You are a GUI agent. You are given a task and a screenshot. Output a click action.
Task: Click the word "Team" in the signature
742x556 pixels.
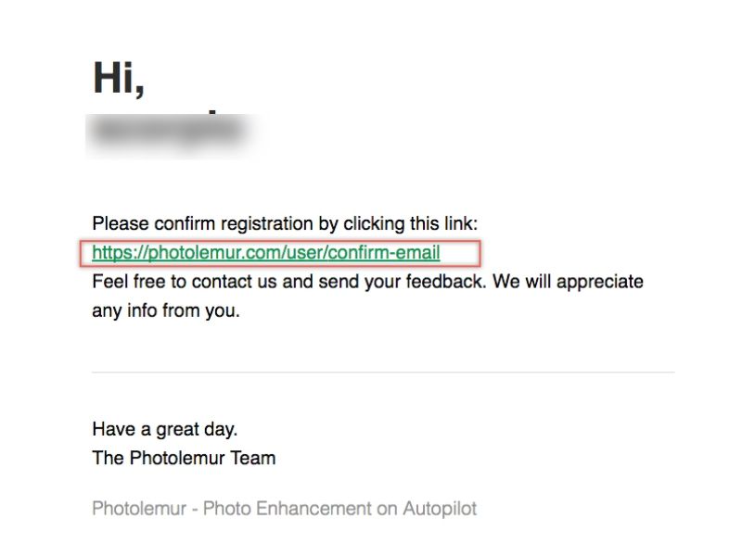(254, 458)
